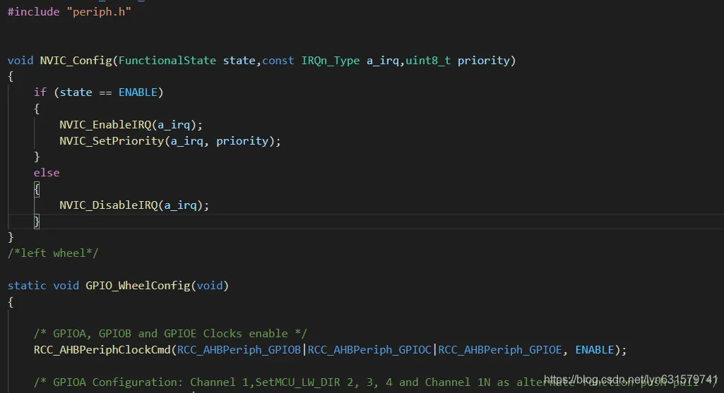Click the 'static' keyword
724x393 pixels.
(x=27, y=286)
